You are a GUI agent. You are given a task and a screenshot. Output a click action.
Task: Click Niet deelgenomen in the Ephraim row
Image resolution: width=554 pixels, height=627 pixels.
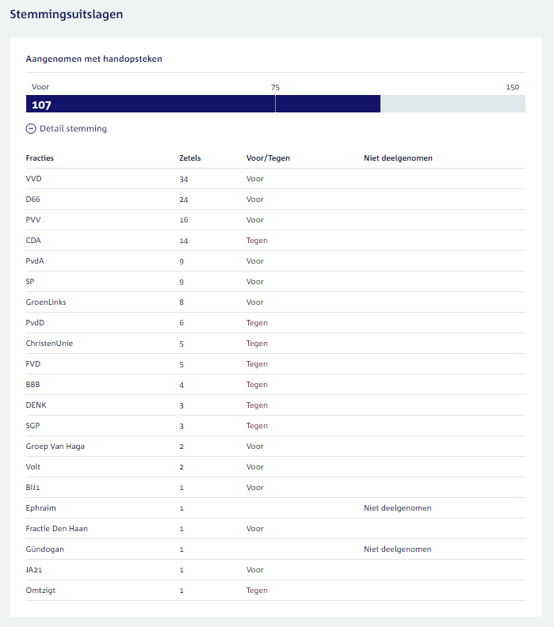point(397,508)
